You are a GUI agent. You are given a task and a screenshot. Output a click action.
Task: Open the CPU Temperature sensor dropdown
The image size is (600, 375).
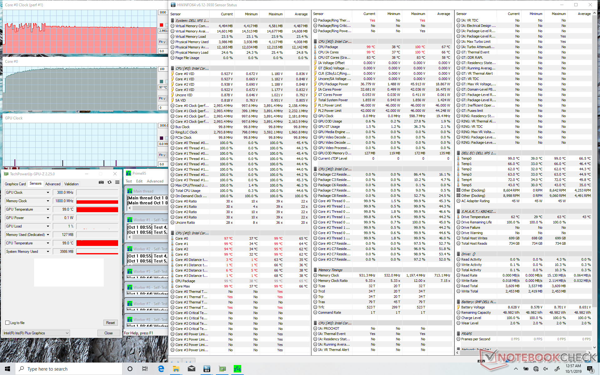[x=48, y=243]
